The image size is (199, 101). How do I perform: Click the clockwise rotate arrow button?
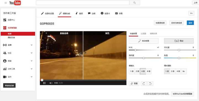(144, 83)
